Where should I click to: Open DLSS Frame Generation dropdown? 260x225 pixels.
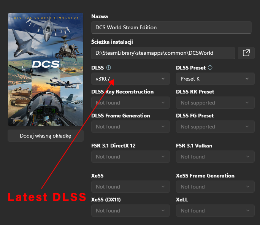pos(130,127)
